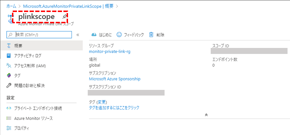The width and height of the screenshot is (290, 135).
Task: Click the trash icon for 削除
Action: click(x=151, y=35)
